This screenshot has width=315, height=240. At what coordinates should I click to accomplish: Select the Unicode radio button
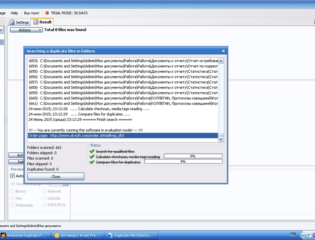point(44,198)
